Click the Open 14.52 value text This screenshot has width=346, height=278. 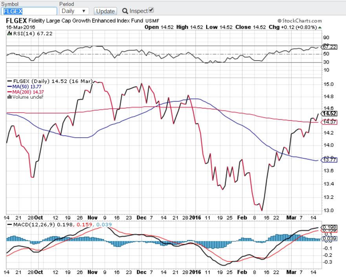point(159,27)
